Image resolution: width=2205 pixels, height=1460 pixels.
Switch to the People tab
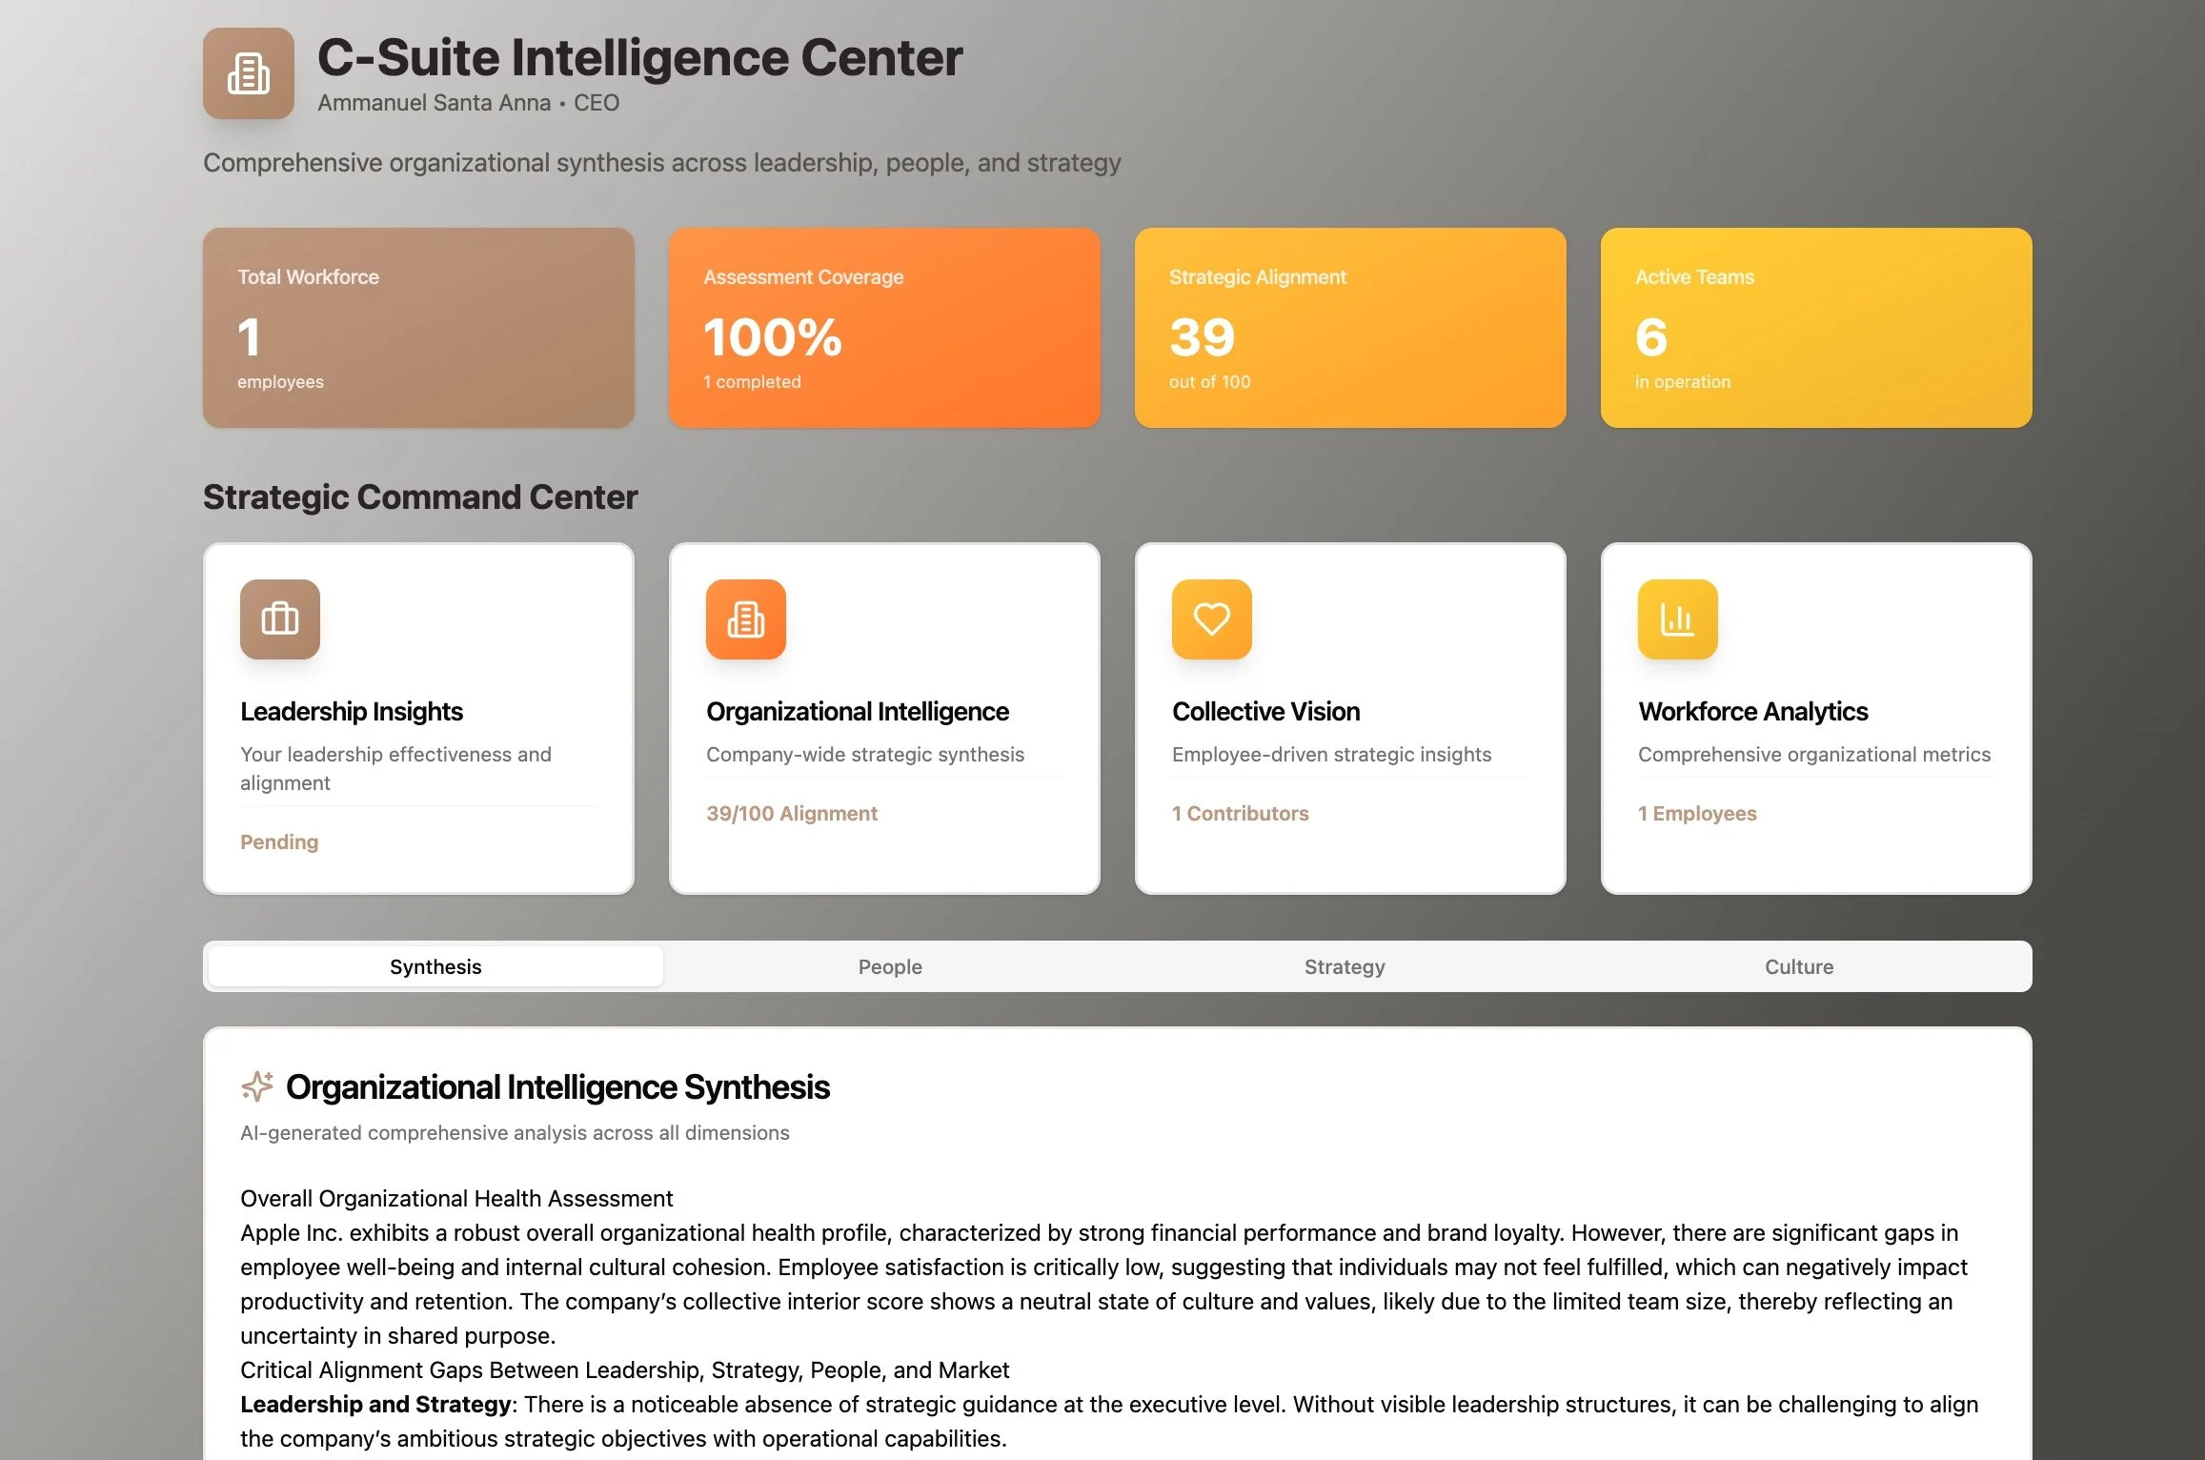pyautogui.click(x=889, y=966)
